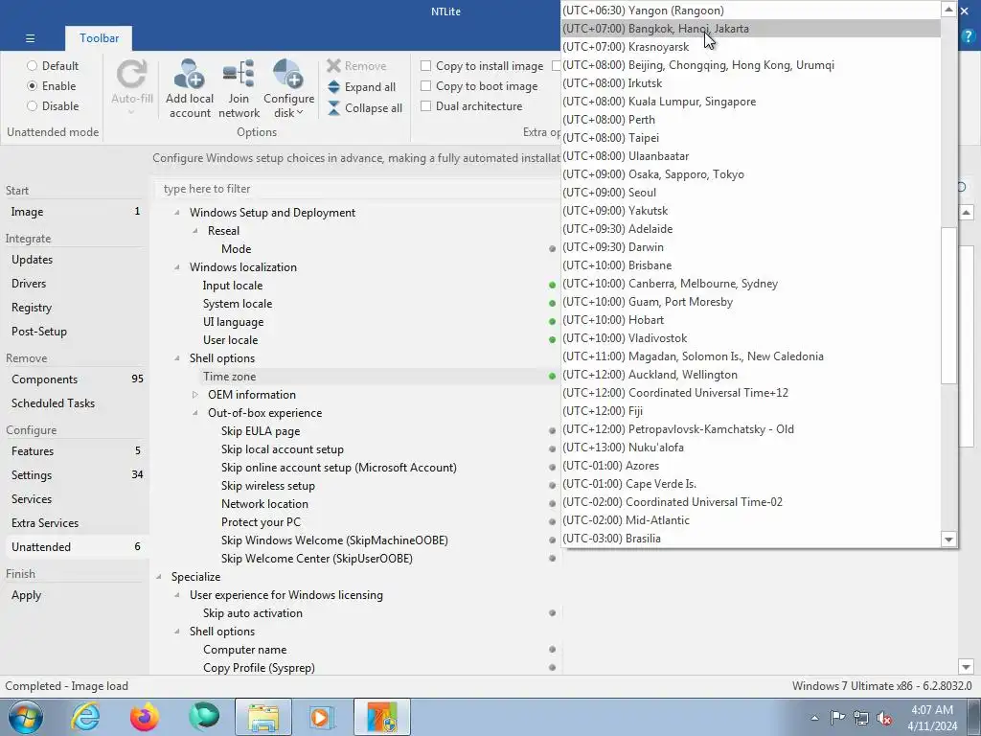Click the NTLite taskbar icon

pos(382,717)
